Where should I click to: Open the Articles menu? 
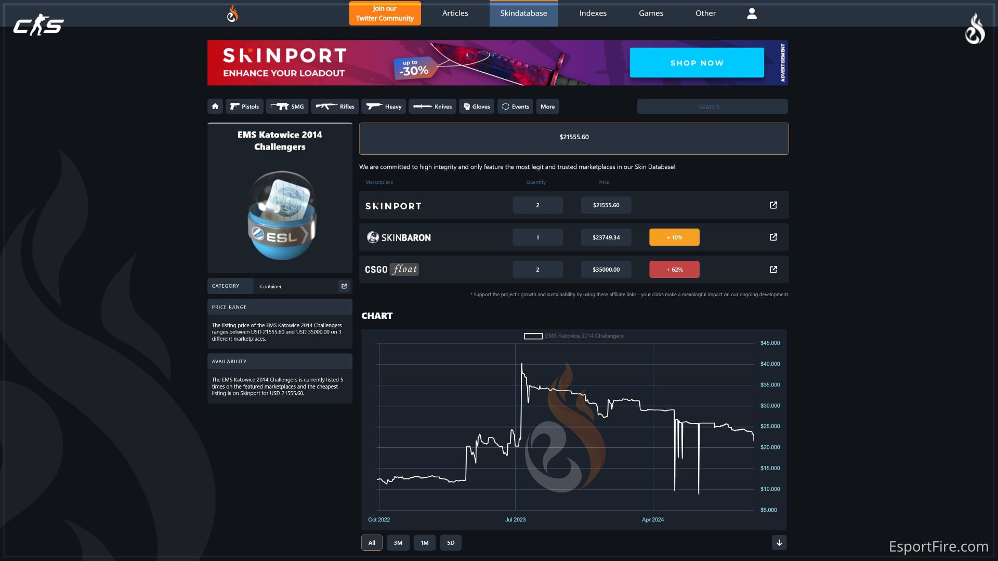[x=455, y=14]
